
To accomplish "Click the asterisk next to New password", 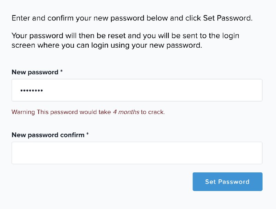I will [61, 72].
